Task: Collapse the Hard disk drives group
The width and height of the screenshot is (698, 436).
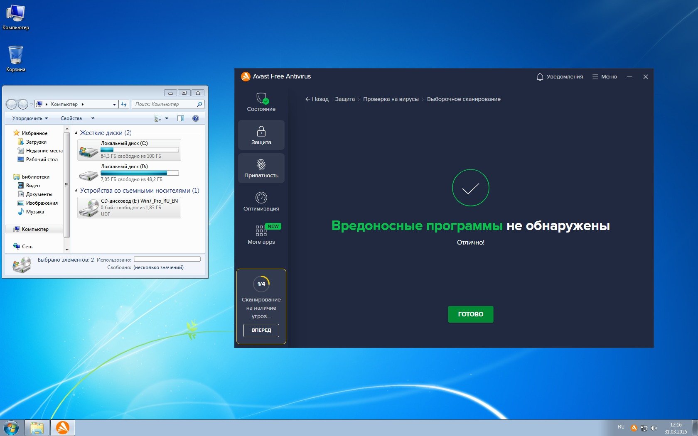Action: coord(76,133)
